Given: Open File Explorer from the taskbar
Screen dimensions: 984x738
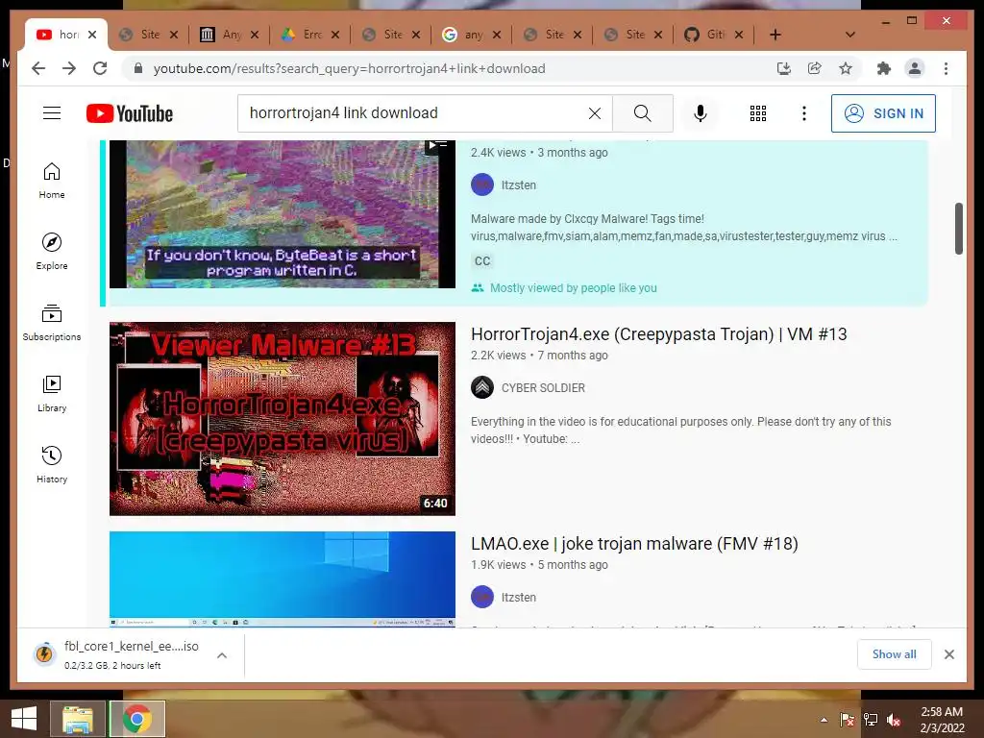Looking at the screenshot, I should [x=78, y=719].
